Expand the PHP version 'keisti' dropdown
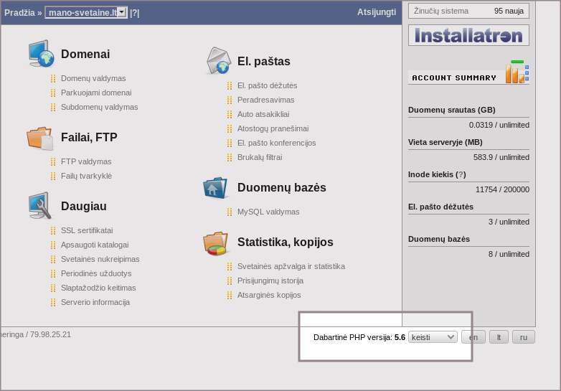The image size is (561, 391). (x=433, y=337)
